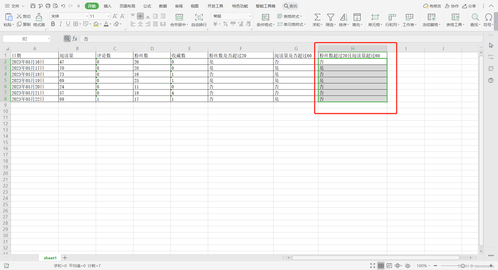Image resolution: width=498 pixels, height=270 pixels.
Task: Click the Print Preview icon
Action: point(56,6)
